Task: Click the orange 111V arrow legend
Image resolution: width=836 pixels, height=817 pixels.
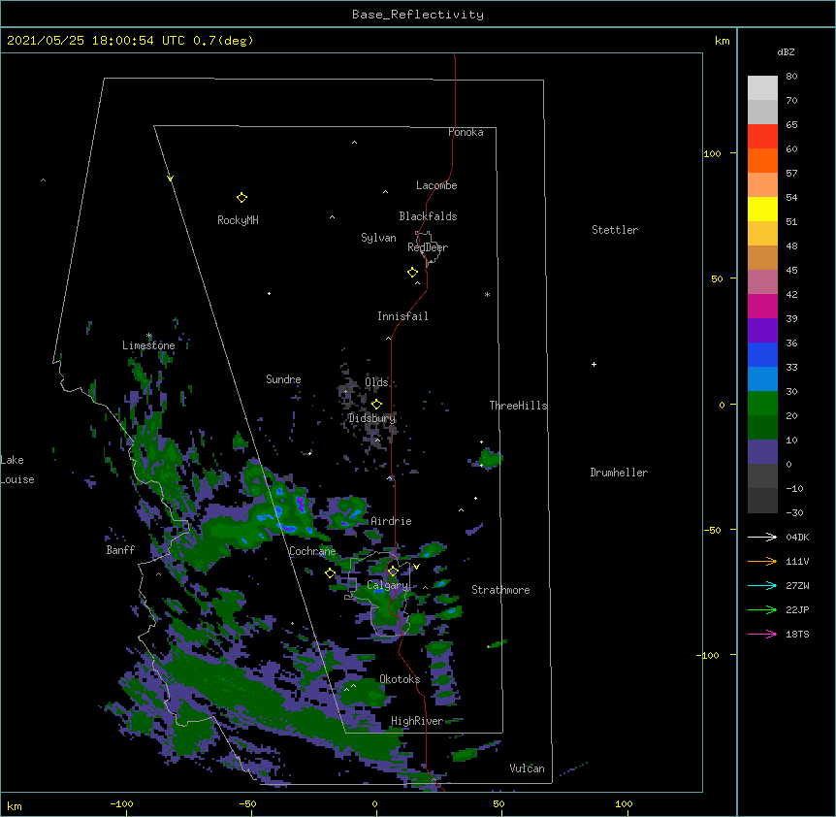Action: click(762, 561)
